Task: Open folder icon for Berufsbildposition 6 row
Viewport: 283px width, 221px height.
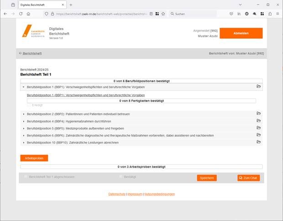Action: (258, 135)
